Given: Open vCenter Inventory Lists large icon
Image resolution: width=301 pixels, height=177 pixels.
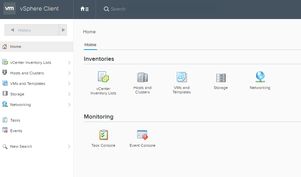Looking at the screenshot, I should (103, 77).
